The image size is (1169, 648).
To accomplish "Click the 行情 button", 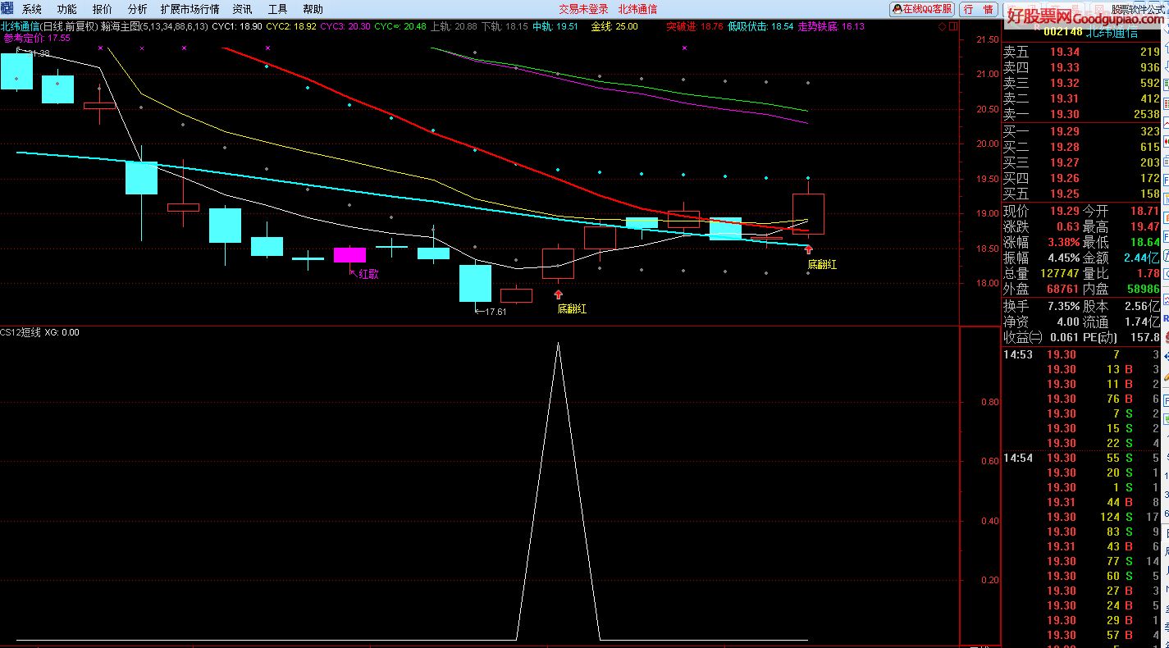I will click(978, 9).
